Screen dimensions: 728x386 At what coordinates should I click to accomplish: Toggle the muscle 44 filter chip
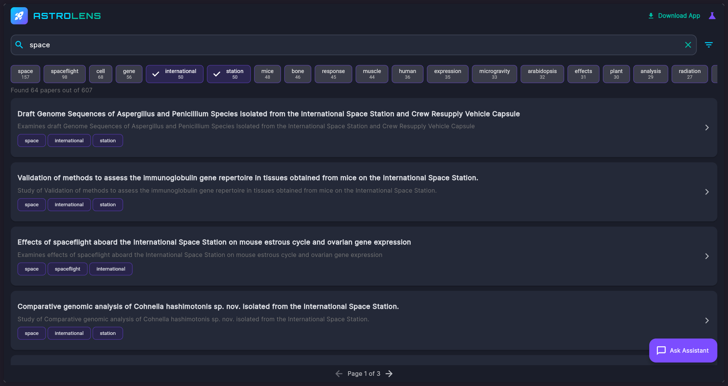pos(372,74)
